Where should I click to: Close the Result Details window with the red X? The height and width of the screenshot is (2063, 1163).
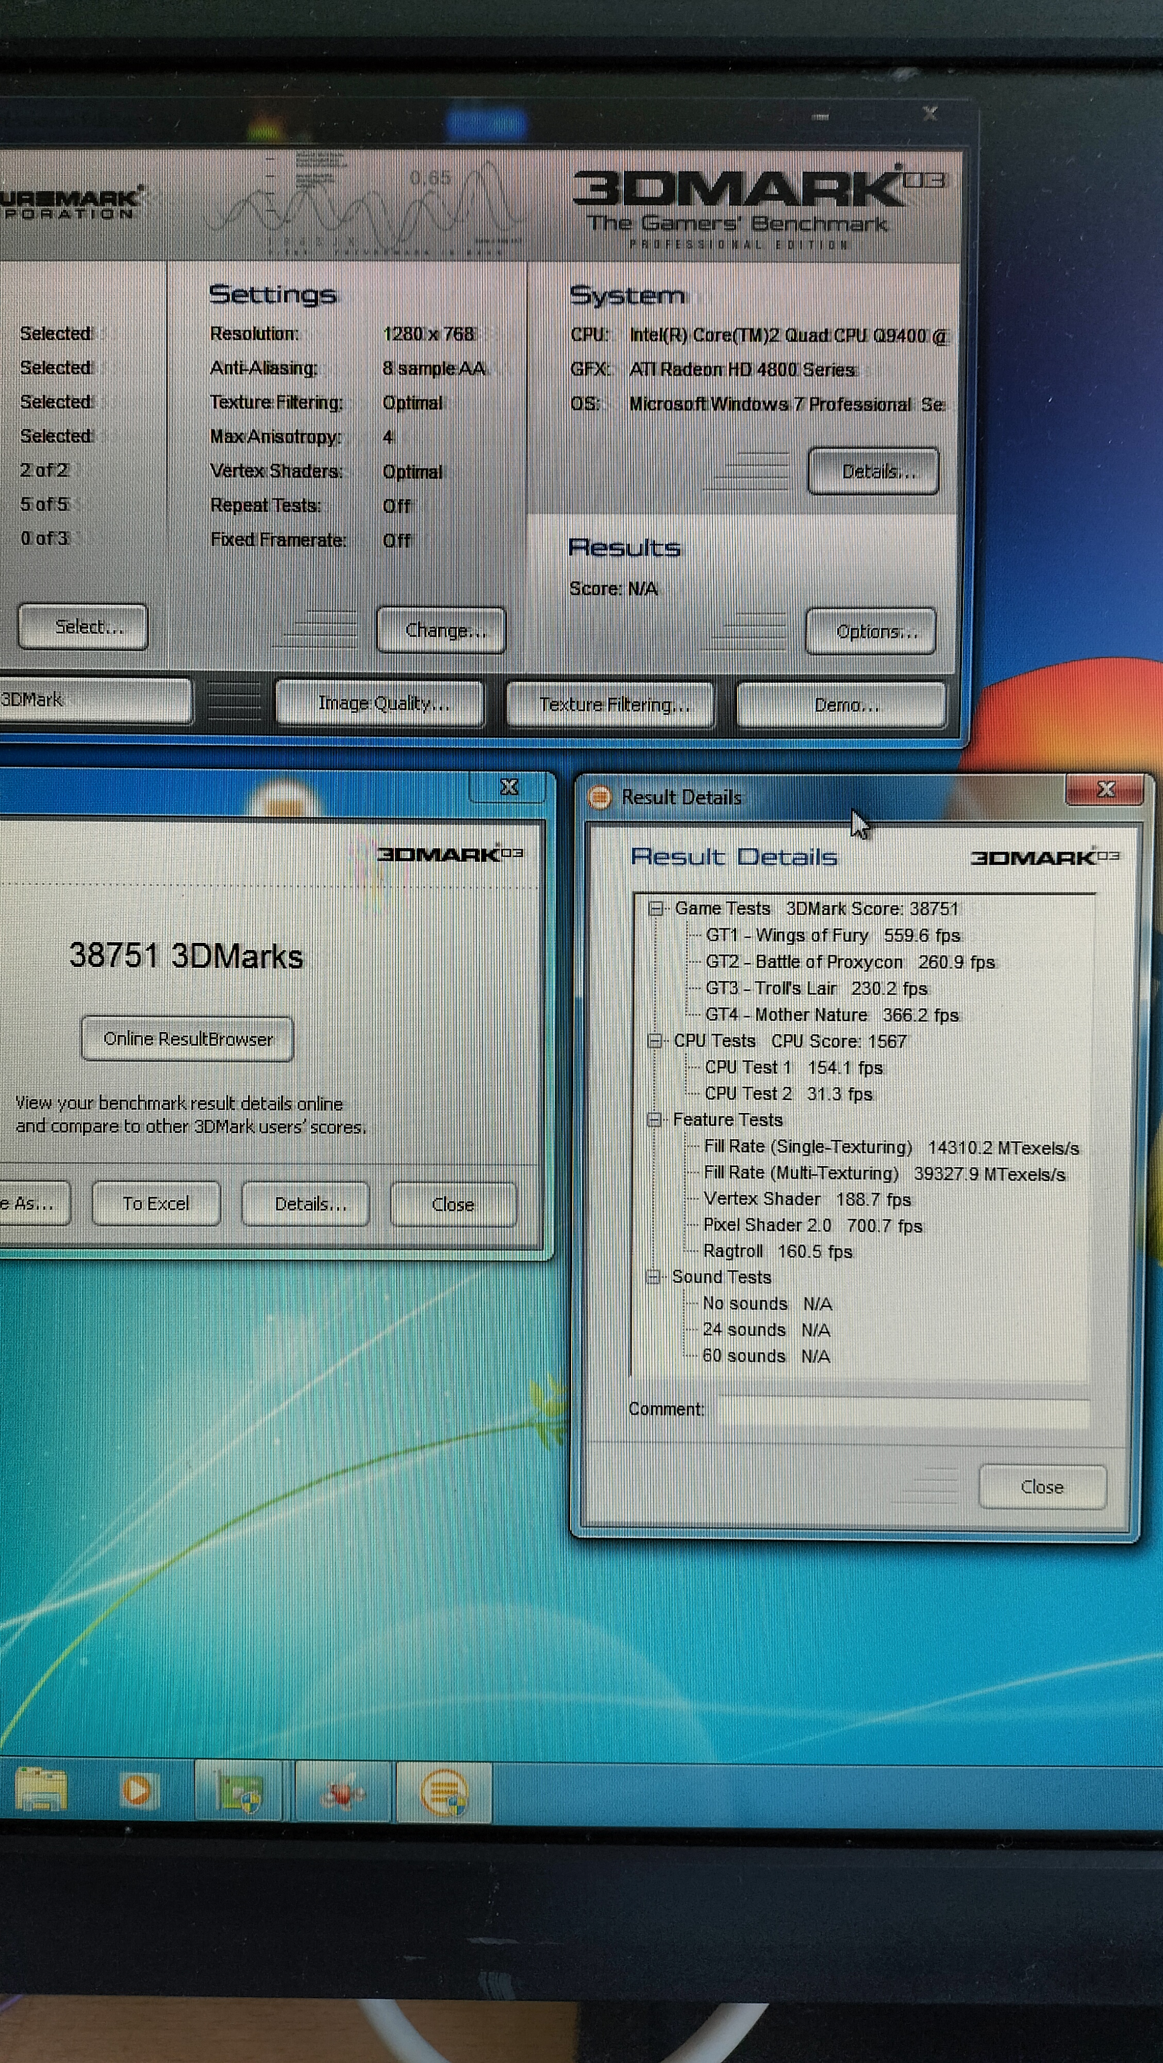1105,790
